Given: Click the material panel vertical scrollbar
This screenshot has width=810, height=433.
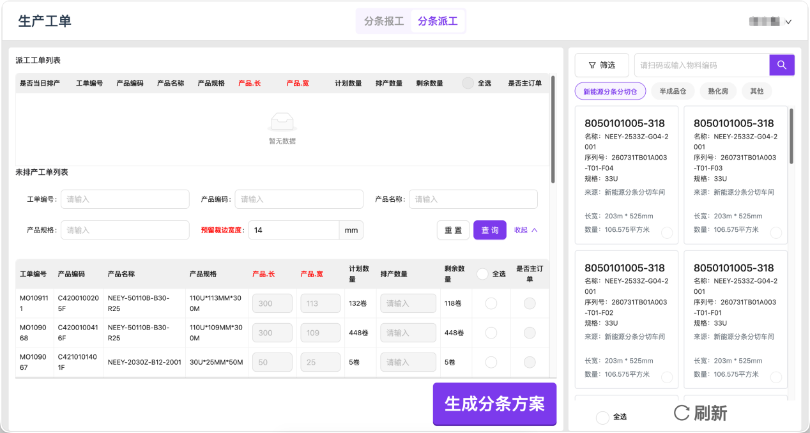Looking at the screenshot, I should click(791, 135).
